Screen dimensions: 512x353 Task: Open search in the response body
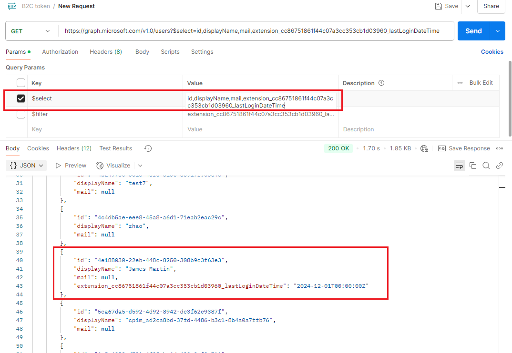click(486, 165)
